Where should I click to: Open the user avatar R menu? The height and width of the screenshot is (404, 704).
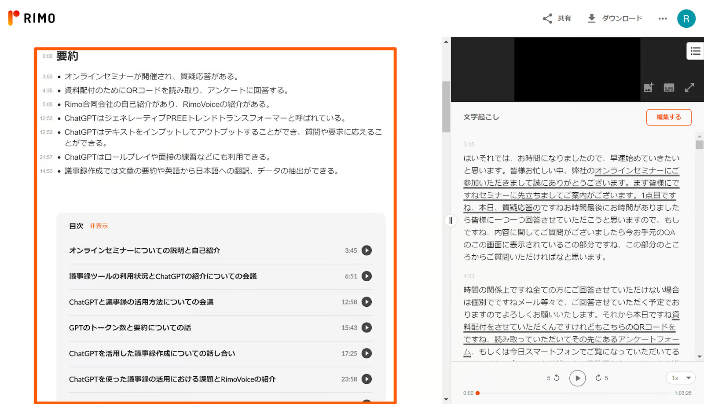[686, 18]
